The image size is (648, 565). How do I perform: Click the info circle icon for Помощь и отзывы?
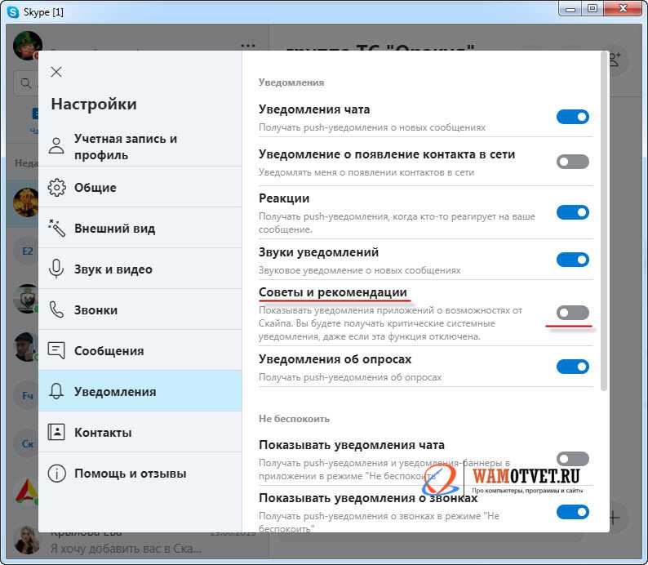coord(56,474)
